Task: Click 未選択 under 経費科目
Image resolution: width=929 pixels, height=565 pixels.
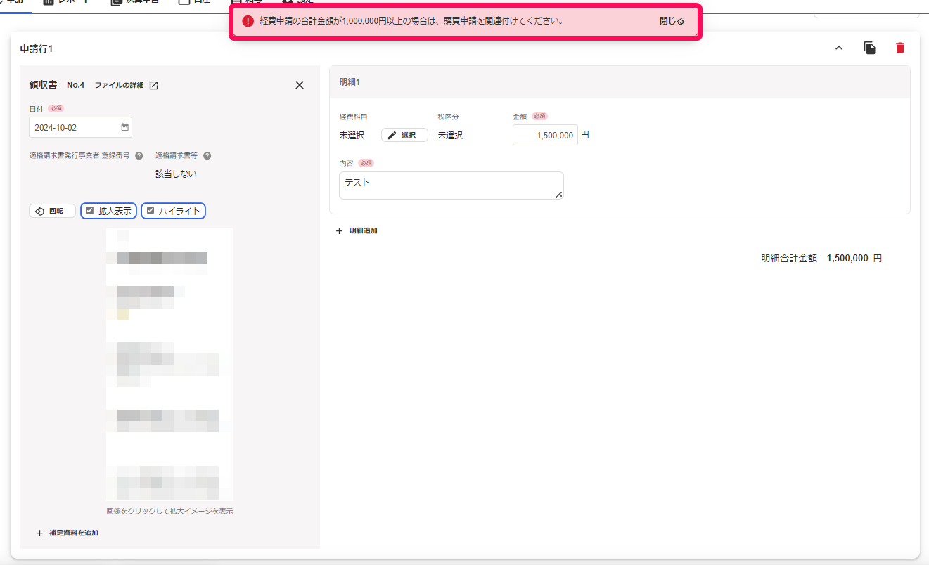Action: pos(352,135)
